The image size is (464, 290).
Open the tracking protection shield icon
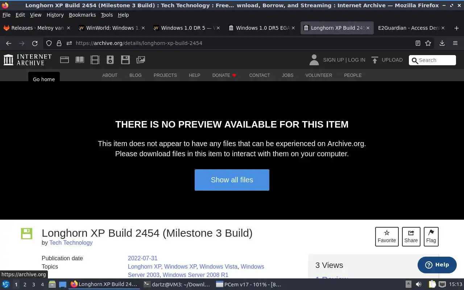[x=49, y=43]
